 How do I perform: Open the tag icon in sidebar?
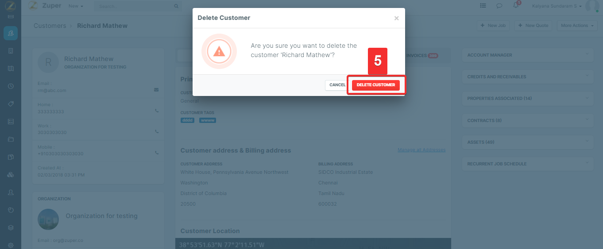(11, 104)
